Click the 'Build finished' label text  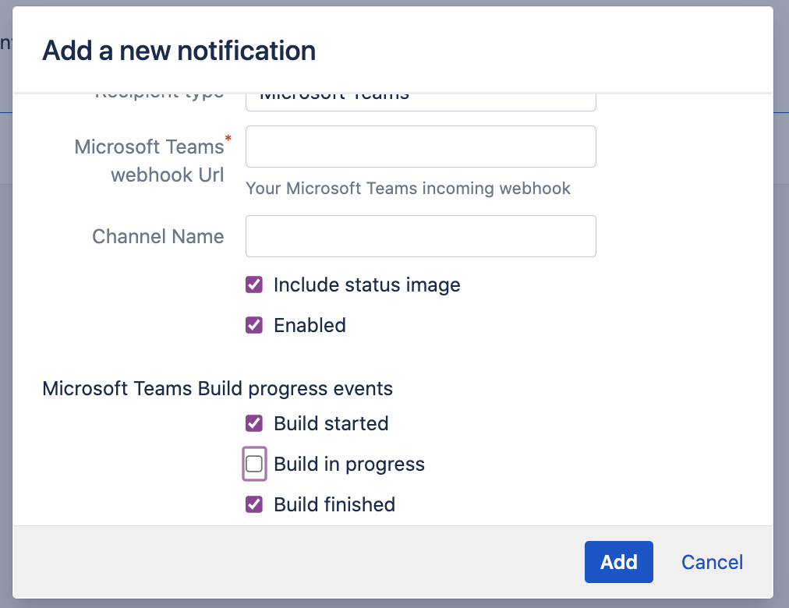click(x=334, y=504)
